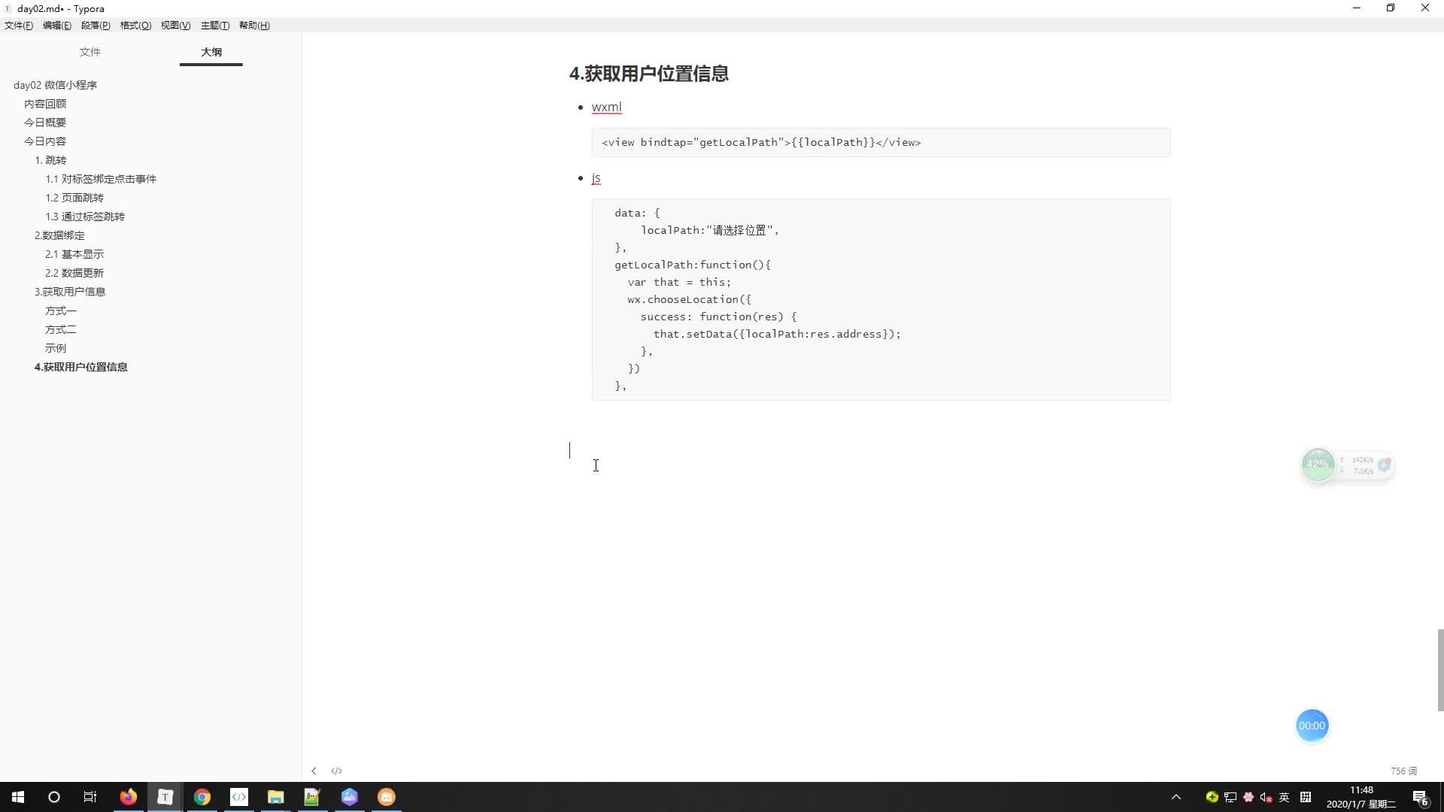The height and width of the screenshot is (812, 1444).
Task: Go to 3.获取用户信息 in outline
Action: pyautogui.click(x=70, y=292)
